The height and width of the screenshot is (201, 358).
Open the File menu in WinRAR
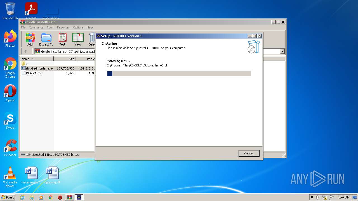click(23, 27)
